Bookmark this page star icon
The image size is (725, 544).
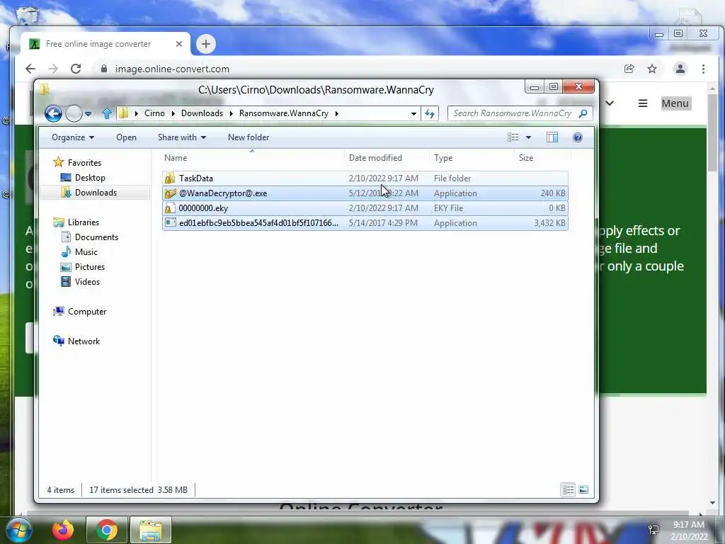pyautogui.click(x=652, y=69)
